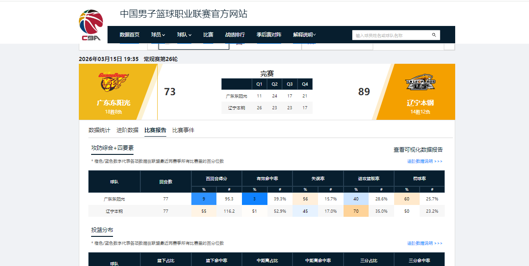529x266 pixels.
Task: Click the 数据首页 menu item
Action: pyautogui.click(x=129, y=35)
